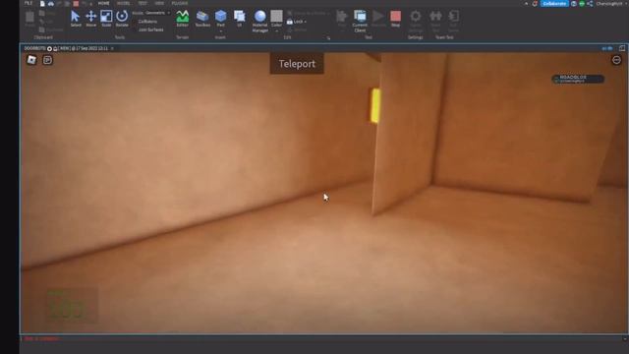629x354 pixels.
Task: Click the cloud publish icon in quick access bar
Action: pyautogui.click(x=51, y=4)
